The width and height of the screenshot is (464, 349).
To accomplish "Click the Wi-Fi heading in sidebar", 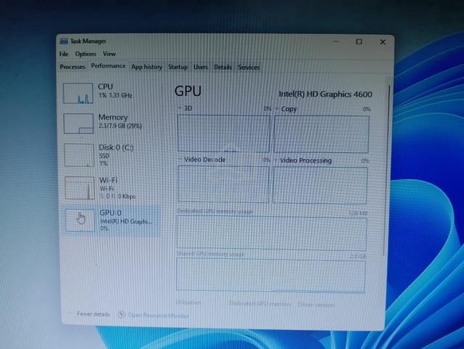I will 108,180.
